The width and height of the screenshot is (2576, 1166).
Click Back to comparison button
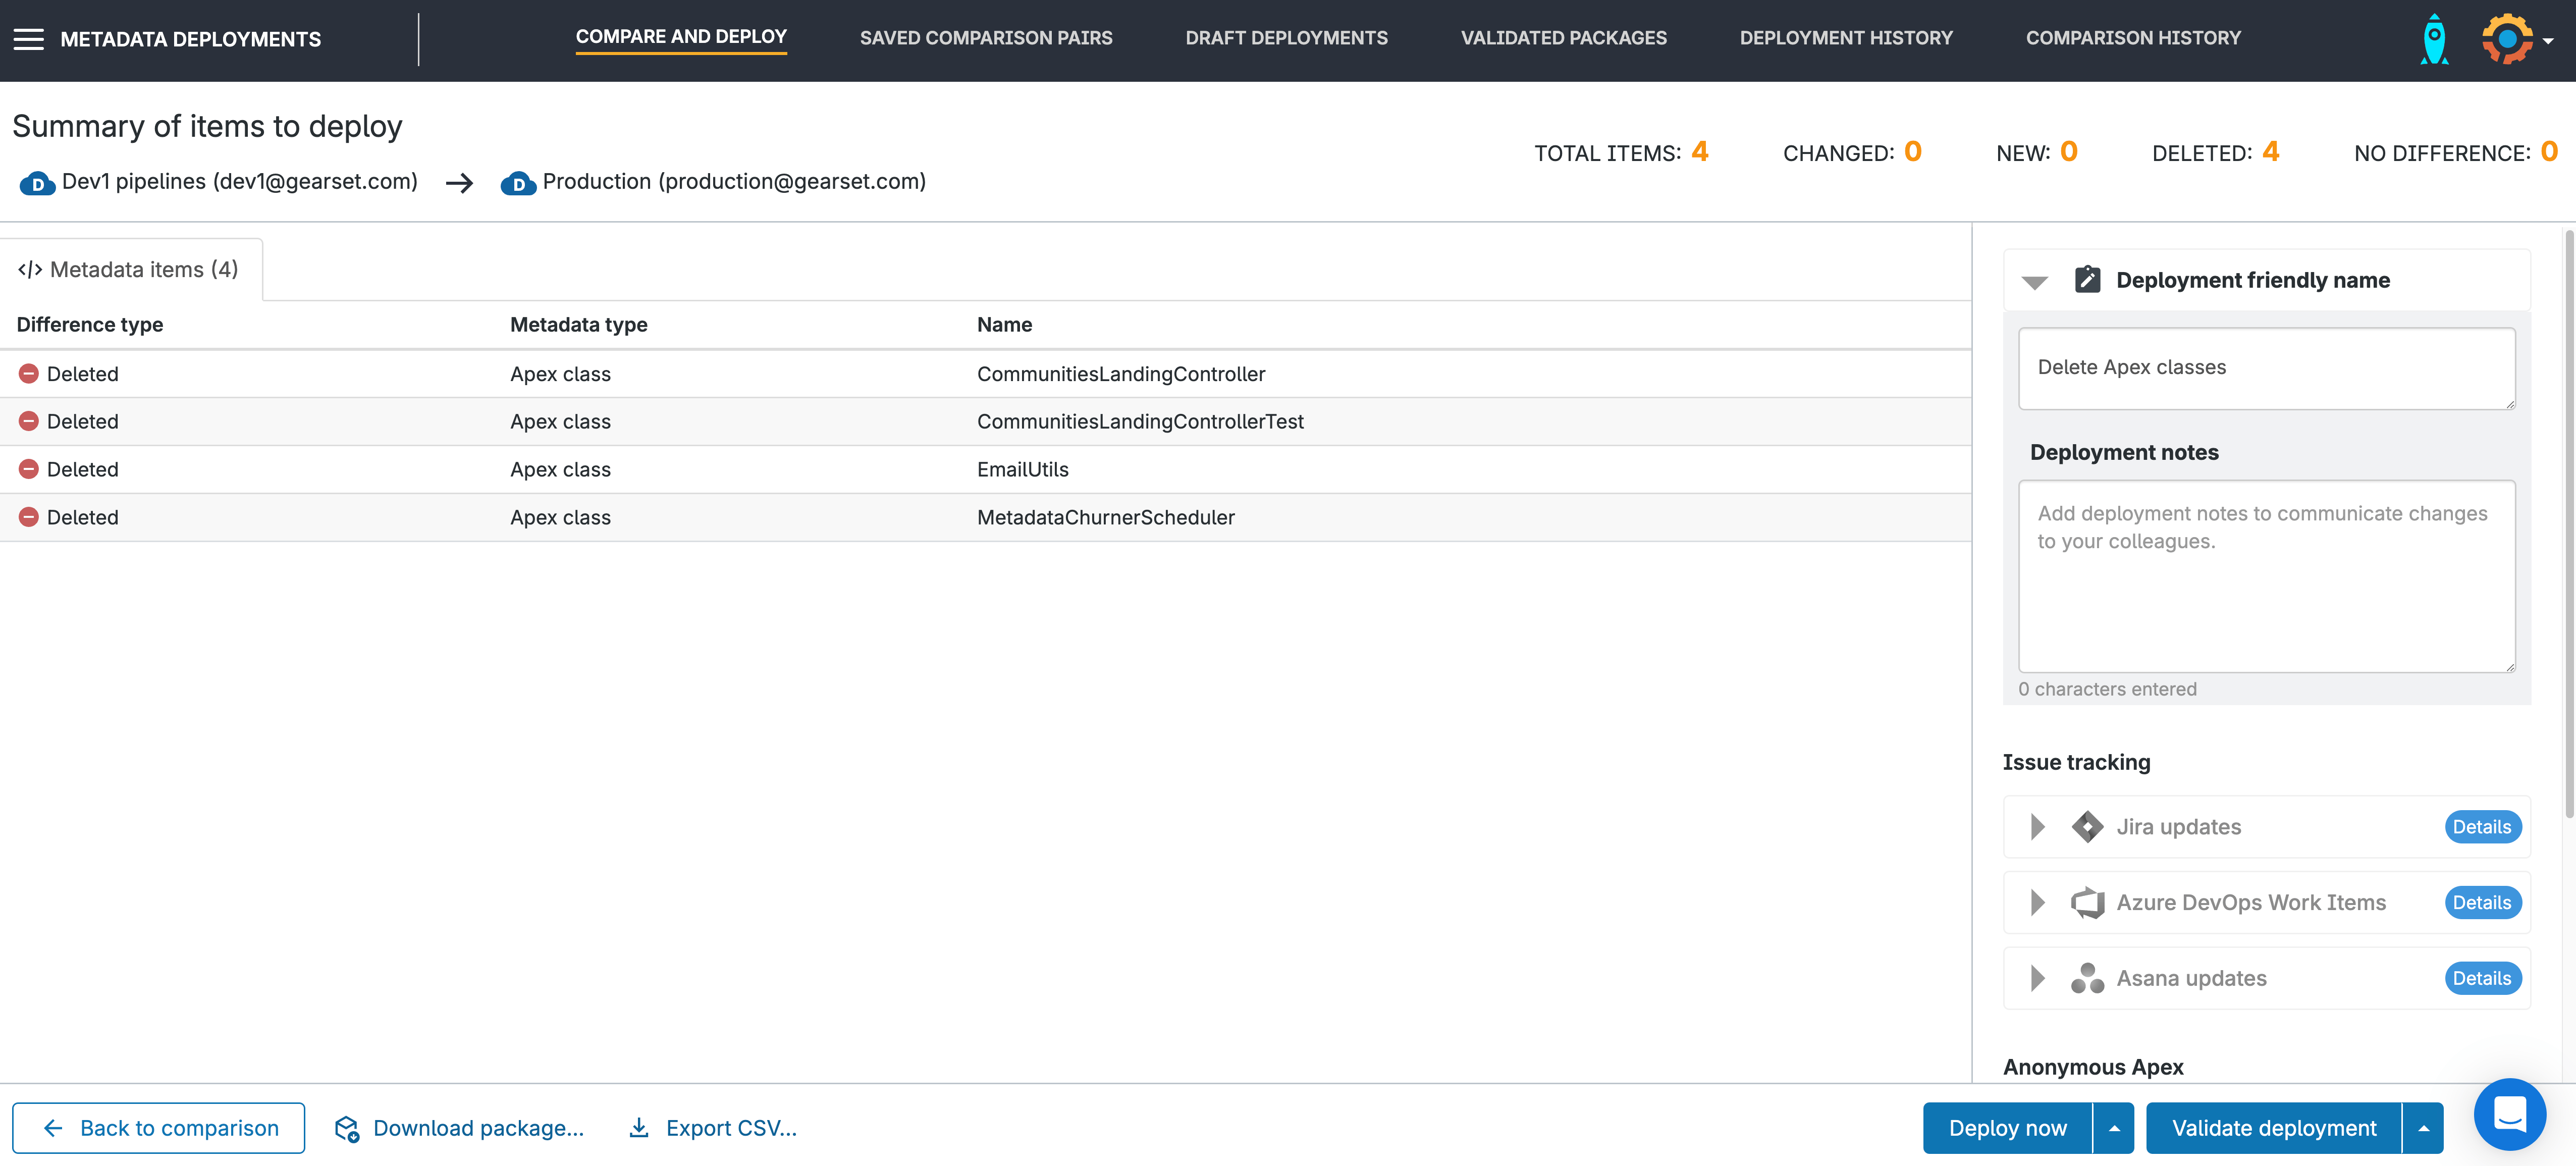[x=159, y=1128]
